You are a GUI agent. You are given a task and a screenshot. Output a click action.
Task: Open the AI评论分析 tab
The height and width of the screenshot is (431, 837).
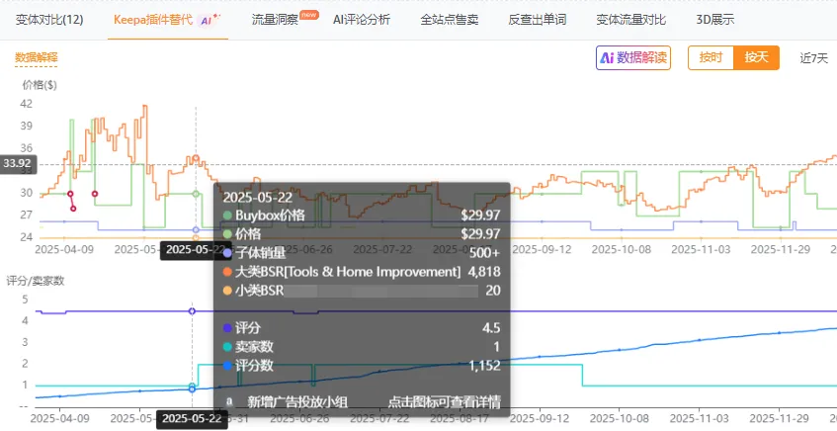tap(362, 20)
